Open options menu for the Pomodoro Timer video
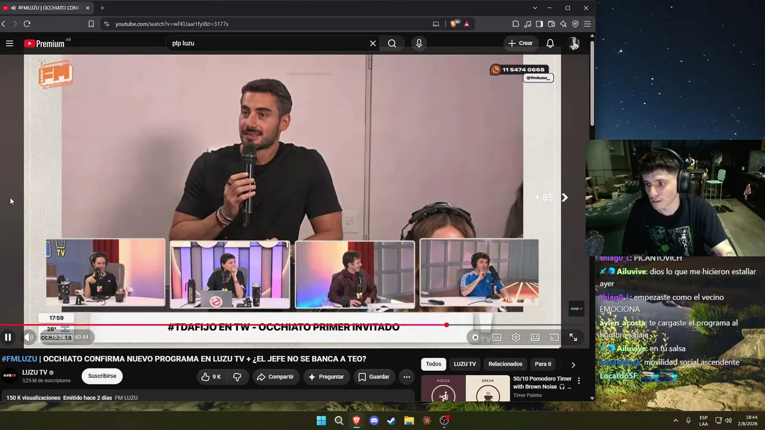The image size is (765, 430). [x=579, y=381]
